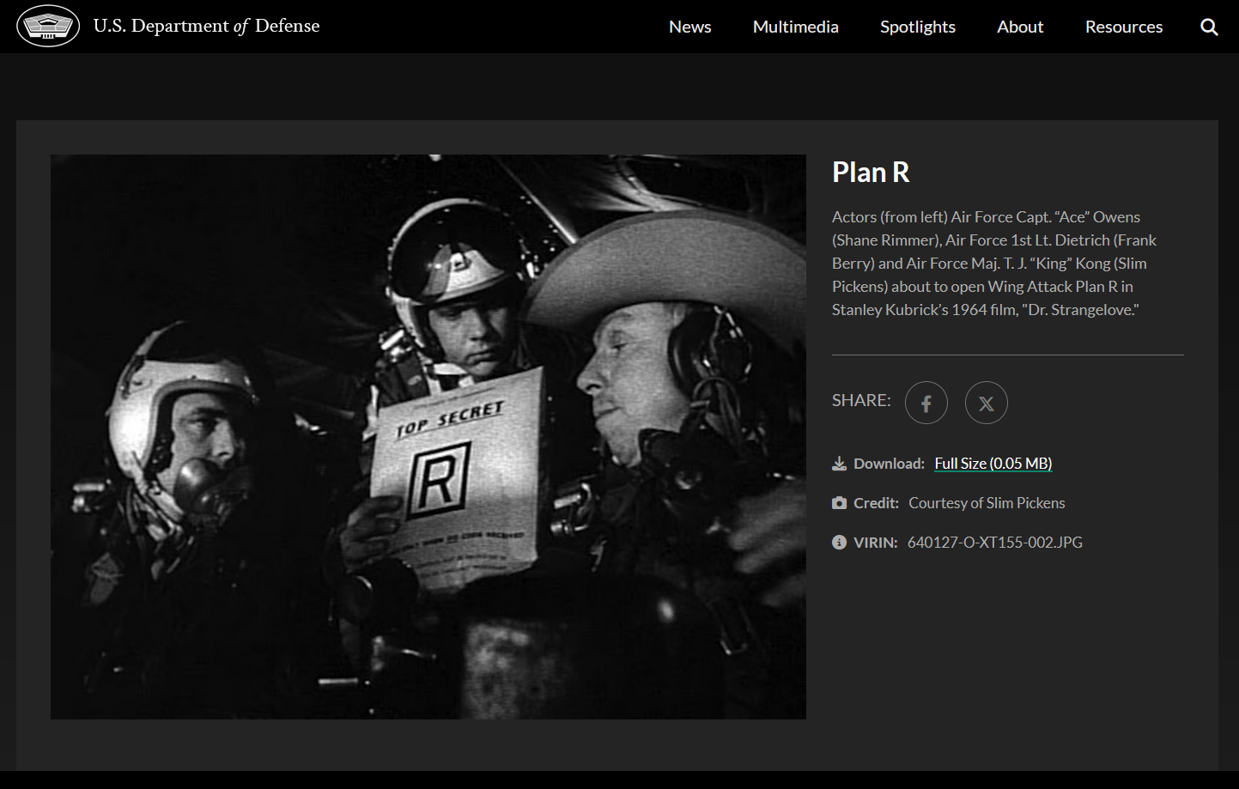Viewport: 1239px width, 789px height.
Task: Go to U.S. Department of Defense home
Action: pos(206,26)
